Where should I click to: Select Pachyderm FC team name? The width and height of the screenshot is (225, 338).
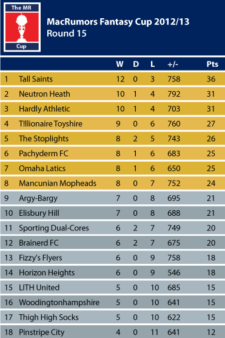(44, 153)
